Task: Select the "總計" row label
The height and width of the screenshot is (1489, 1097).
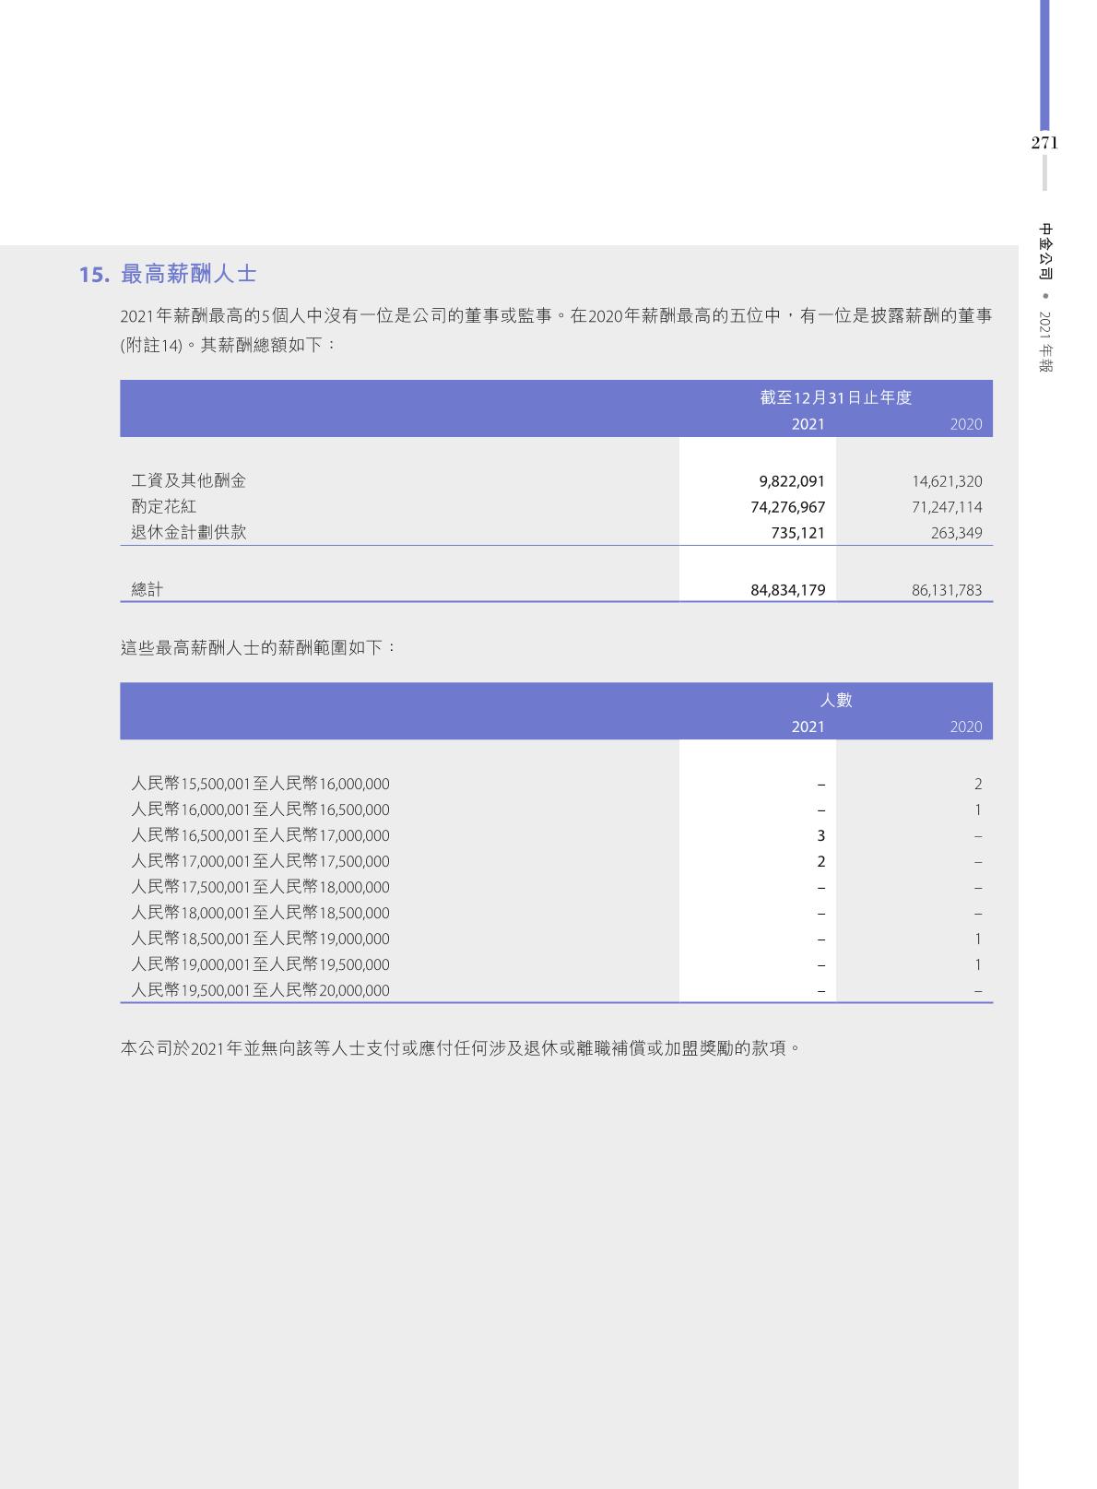Action: coord(147,590)
